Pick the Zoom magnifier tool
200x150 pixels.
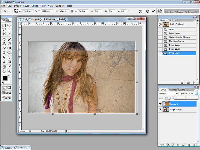pos(9,71)
